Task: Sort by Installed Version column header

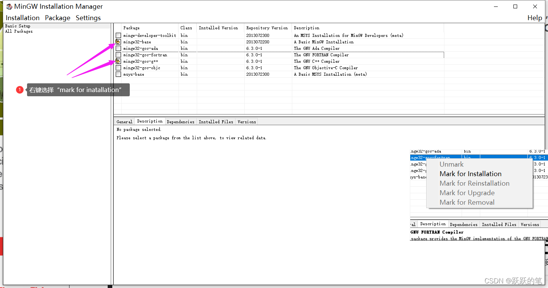Action: pyautogui.click(x=220, y=28)
